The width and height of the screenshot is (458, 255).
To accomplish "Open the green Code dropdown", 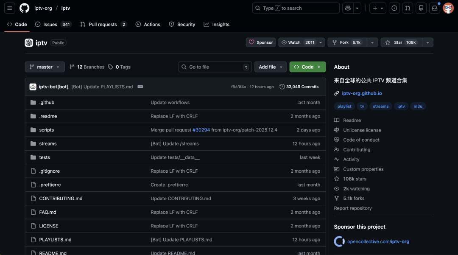I will [307, 67].
